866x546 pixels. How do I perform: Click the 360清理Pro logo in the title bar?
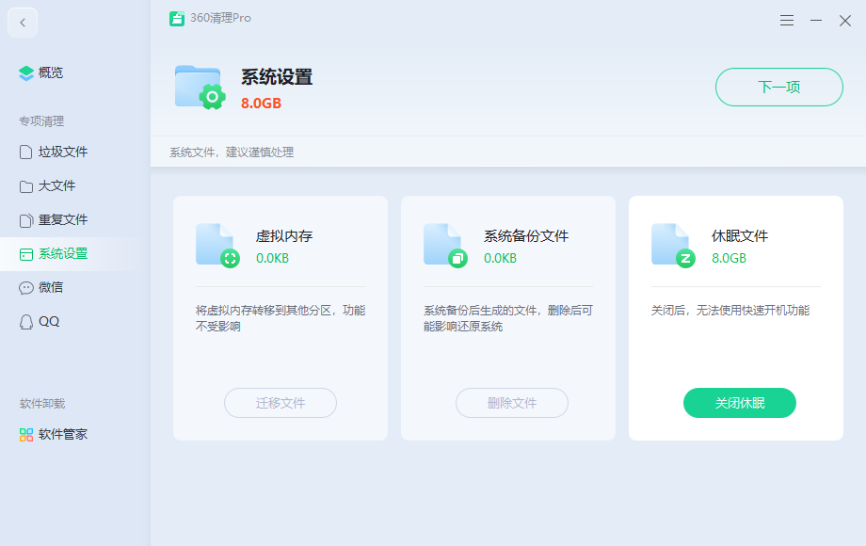coord(176,18)
